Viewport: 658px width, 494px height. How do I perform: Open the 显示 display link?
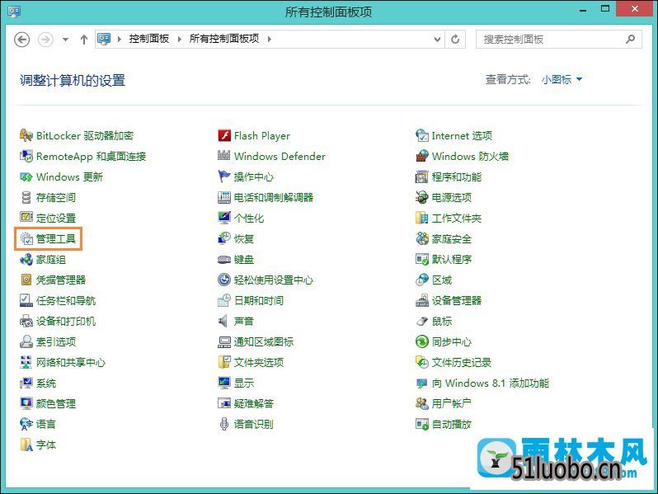coord(244,383)
